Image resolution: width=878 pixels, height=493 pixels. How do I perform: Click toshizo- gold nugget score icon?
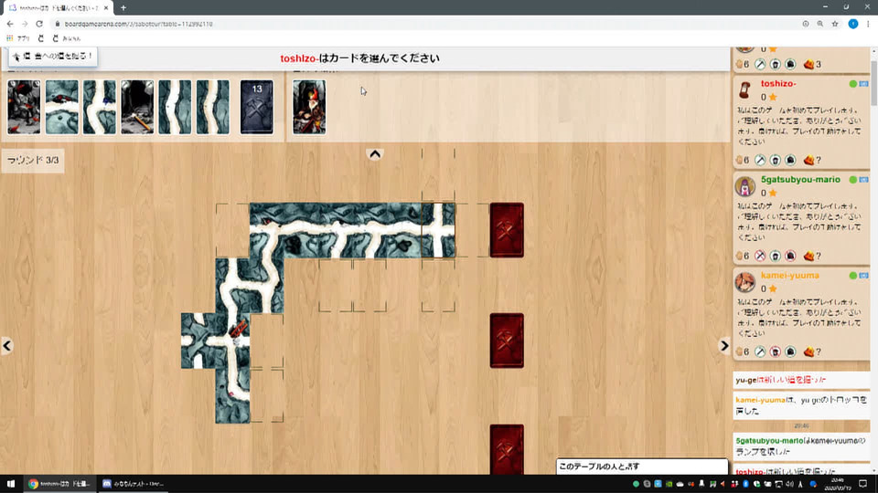pos(808,161)
